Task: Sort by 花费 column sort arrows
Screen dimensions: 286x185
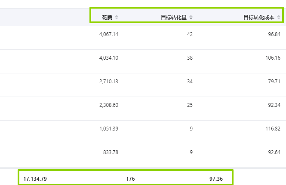Action: [x=117, y=17]
